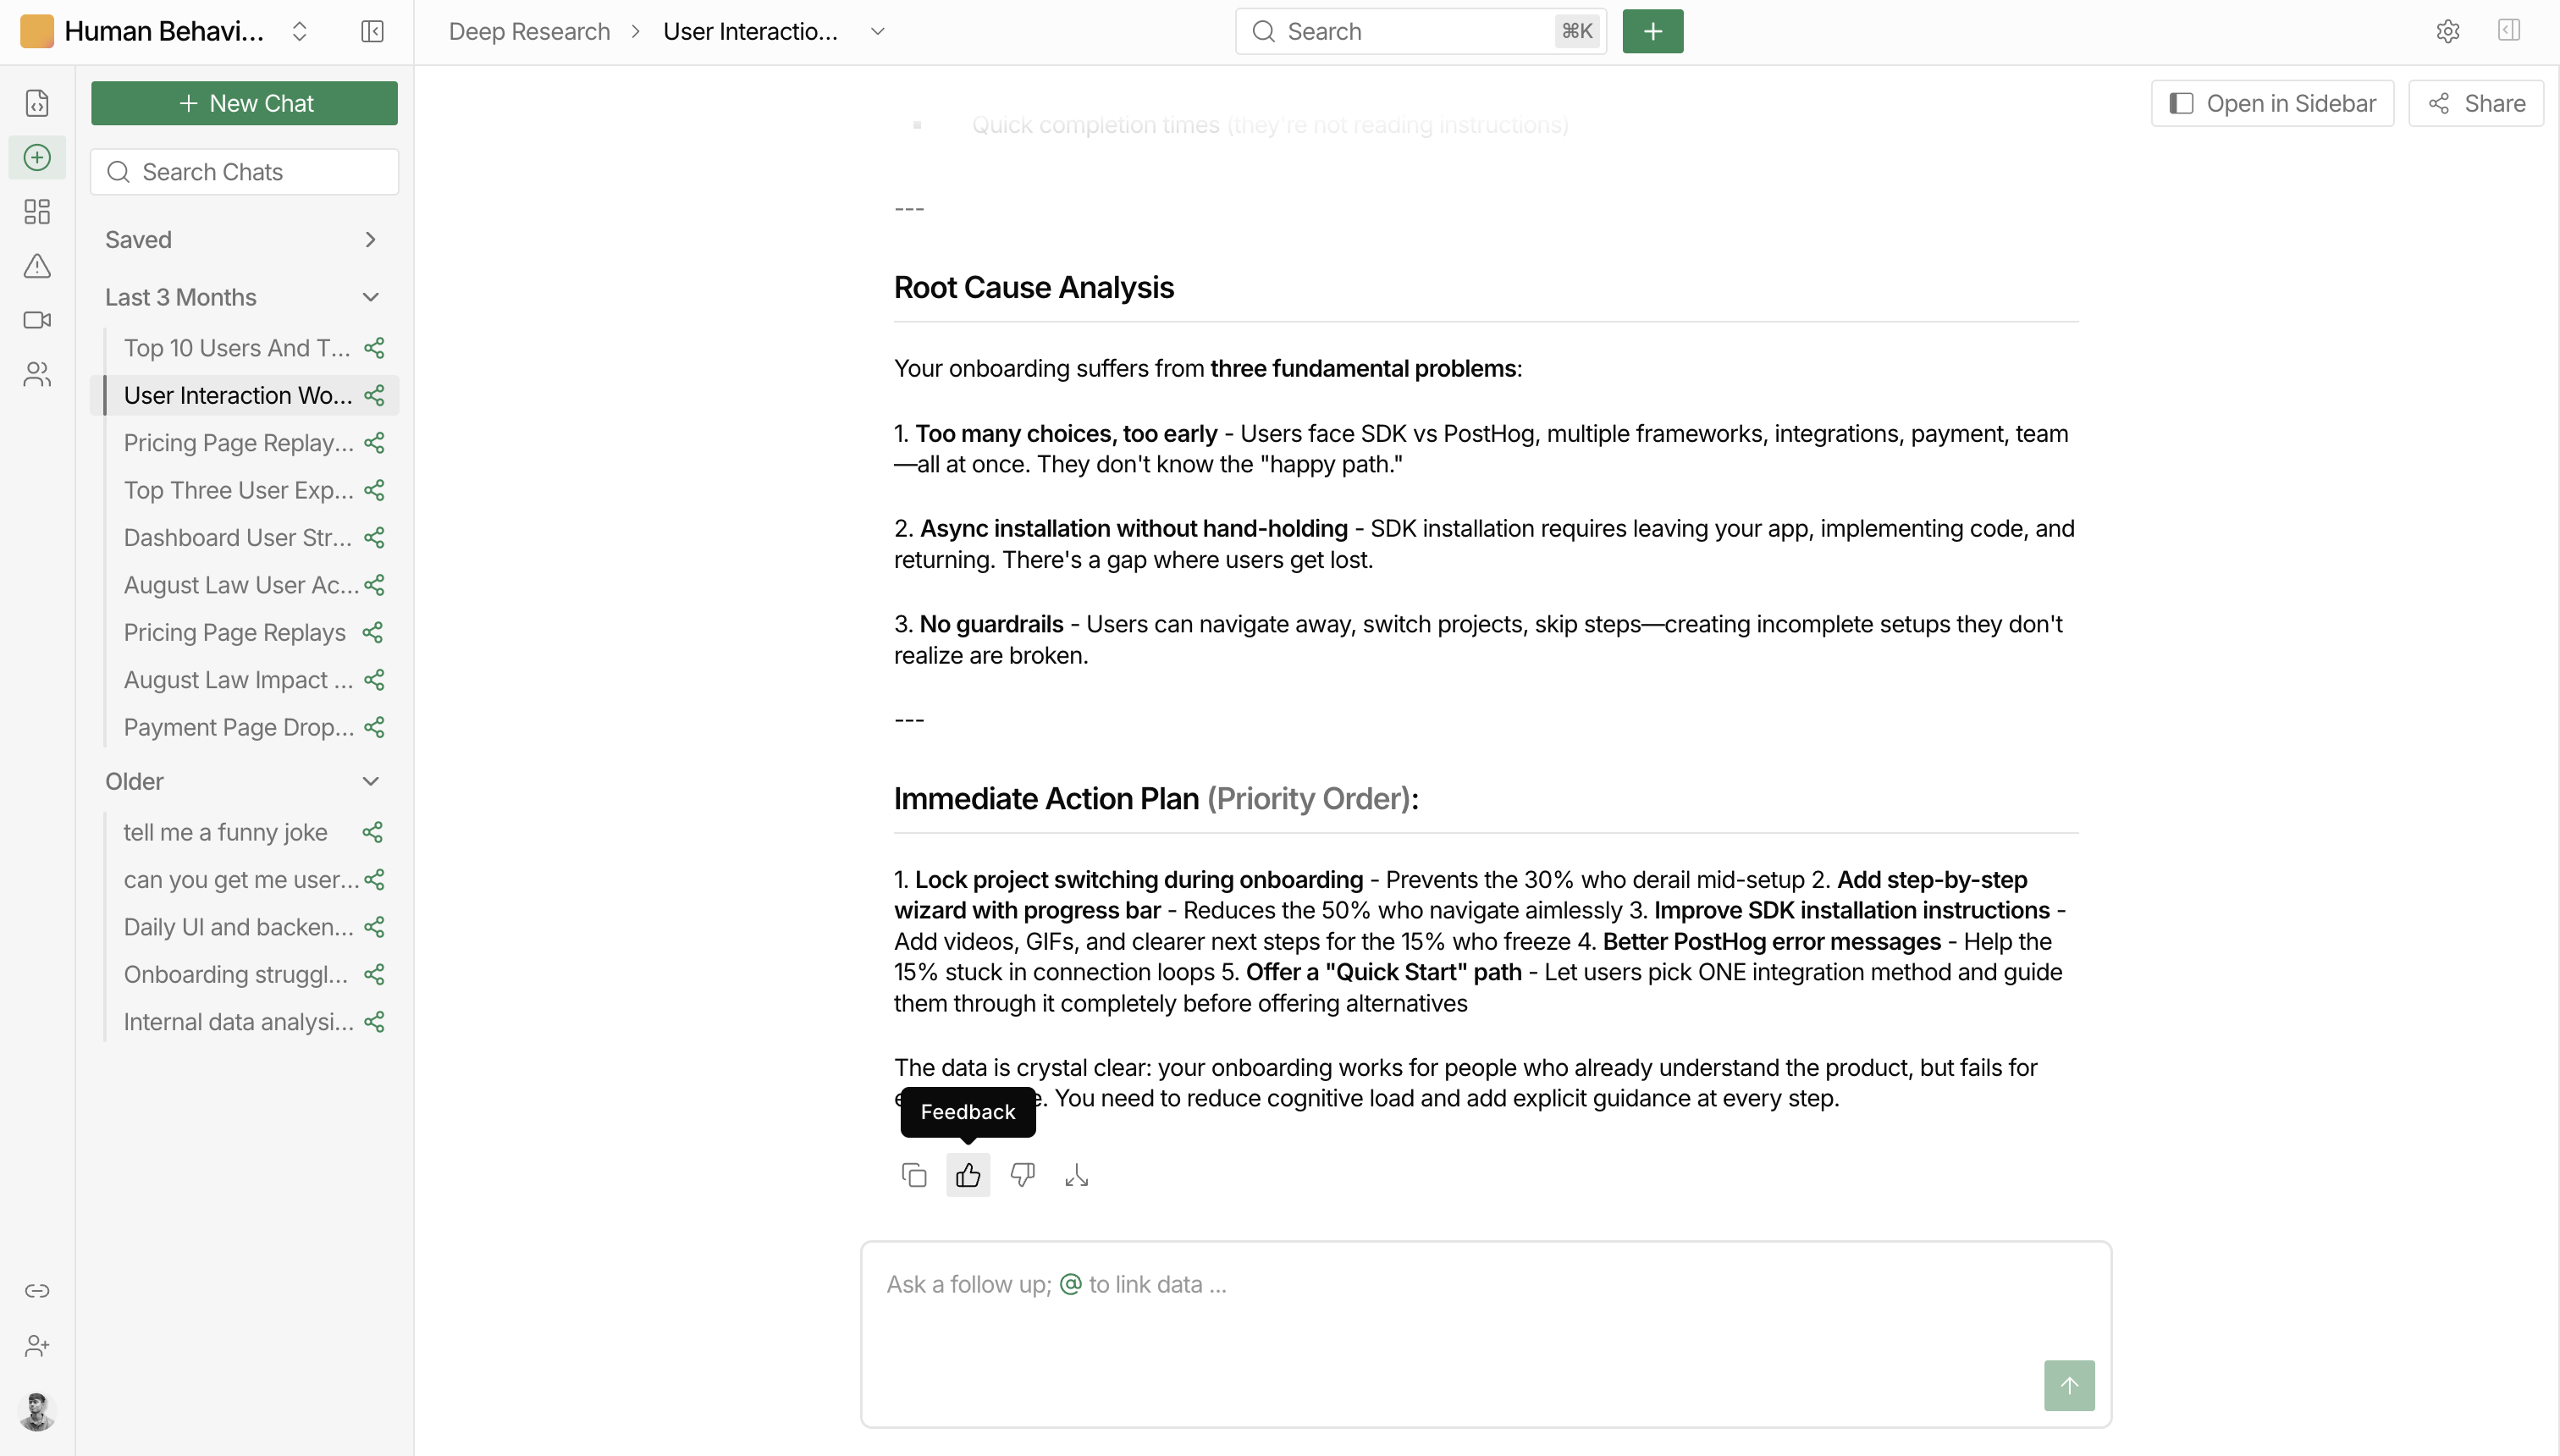Open the Human Behavior workspace switcher
Screen dimensions: 2560x1456
(x=165, y=32)
